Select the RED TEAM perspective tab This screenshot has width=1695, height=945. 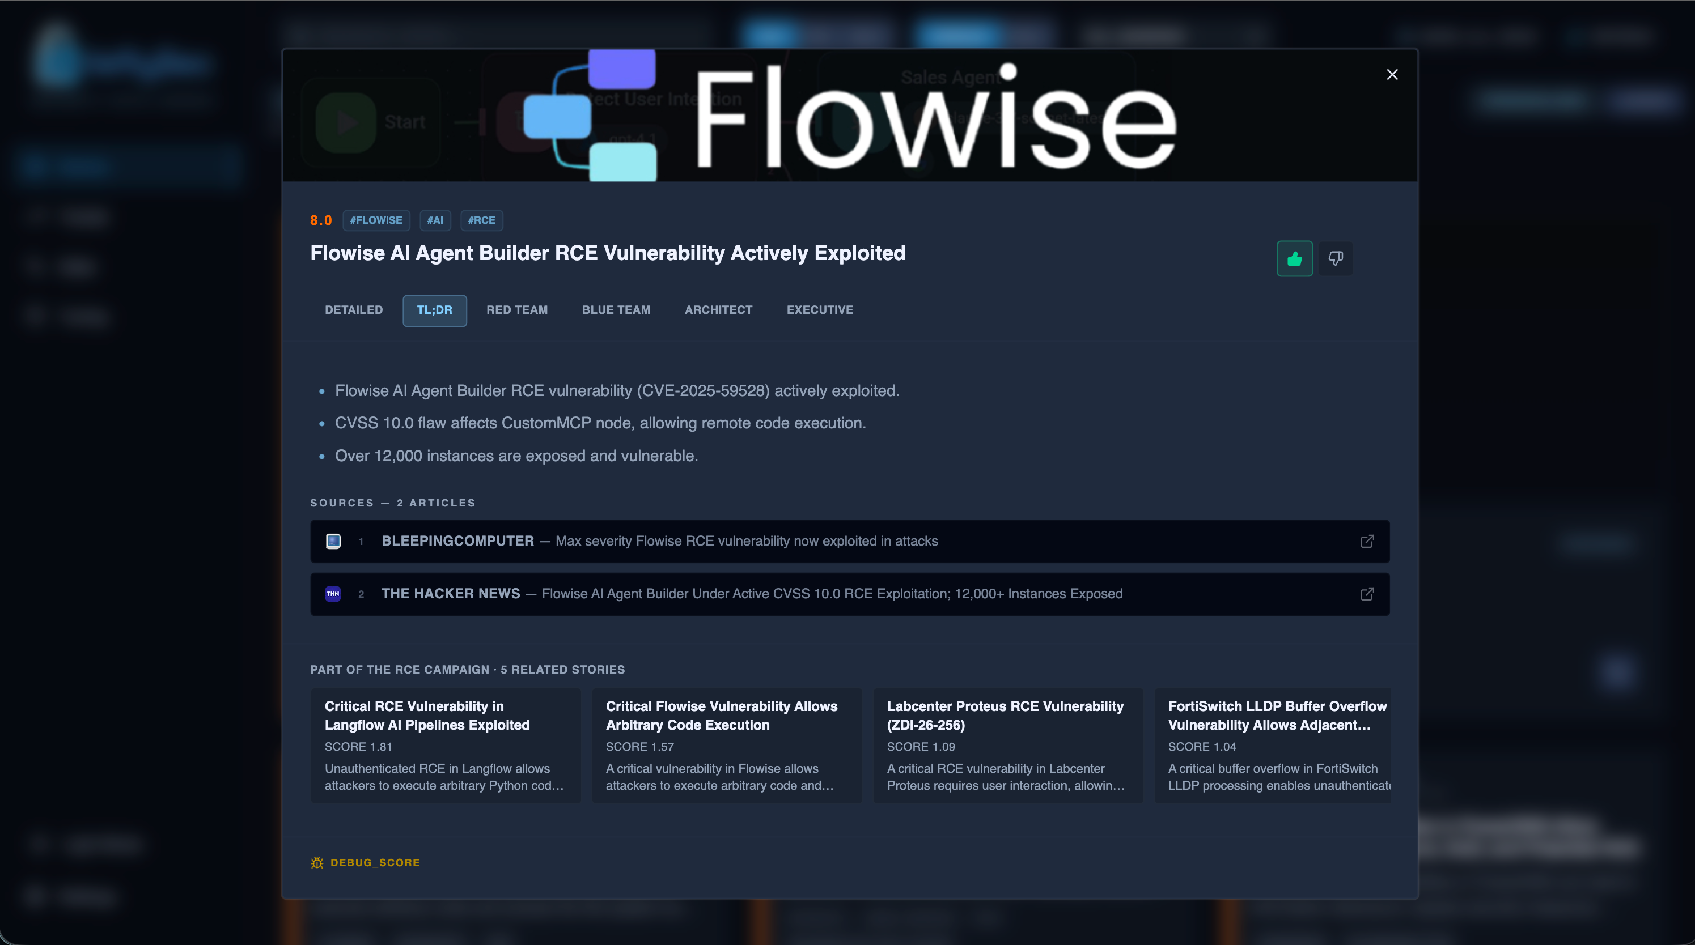coord(517,310)
